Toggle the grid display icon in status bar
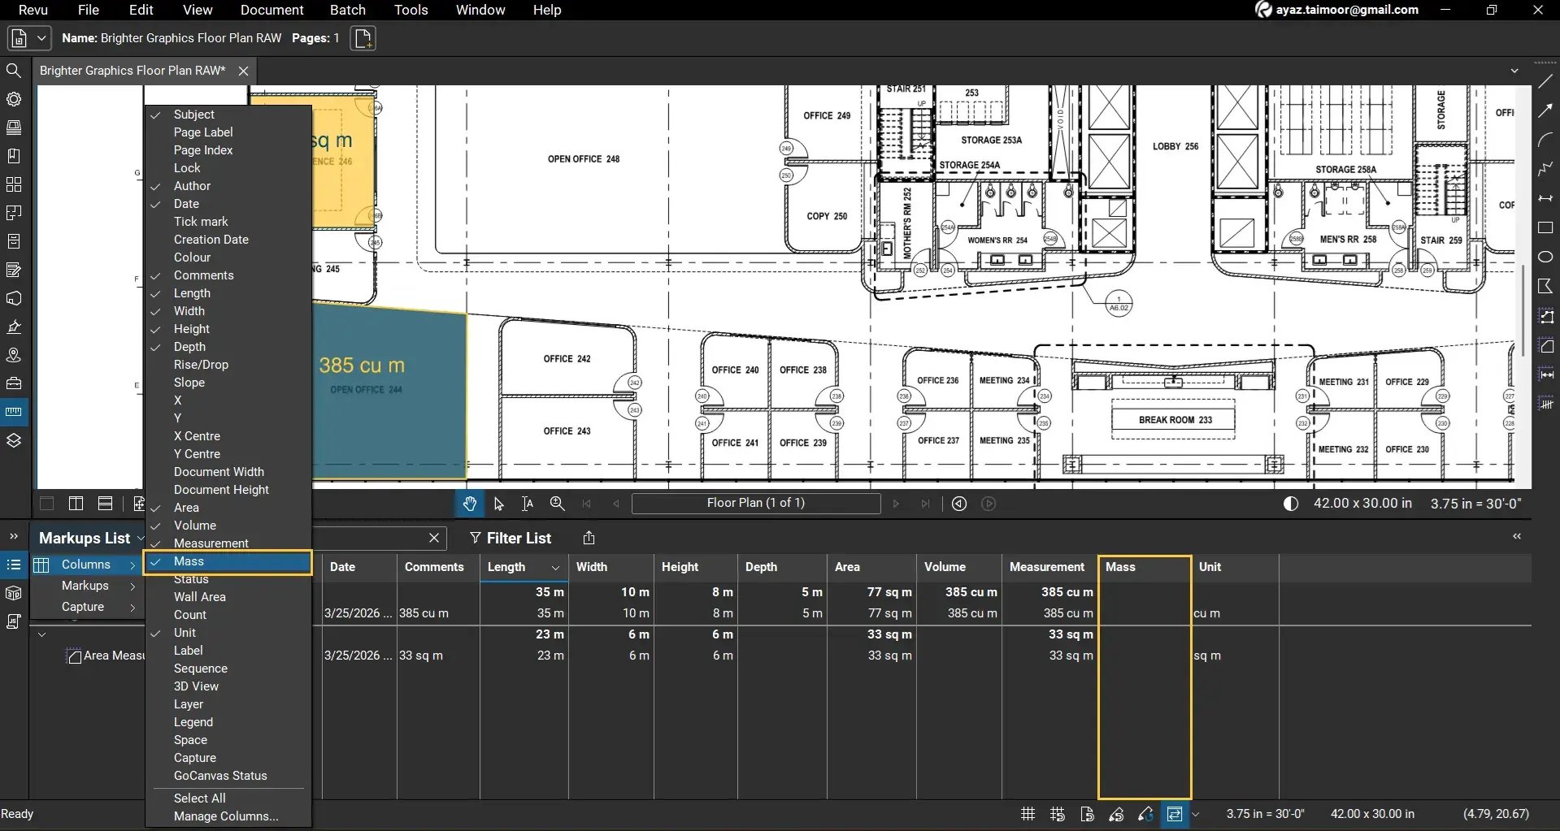This screenshot has height=831, width=1560. (x=1027, y=813)
